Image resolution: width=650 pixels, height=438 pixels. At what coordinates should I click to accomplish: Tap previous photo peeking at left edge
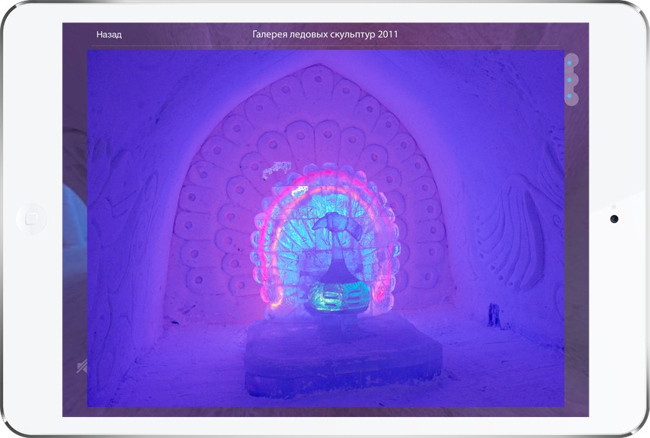(74, 216)
